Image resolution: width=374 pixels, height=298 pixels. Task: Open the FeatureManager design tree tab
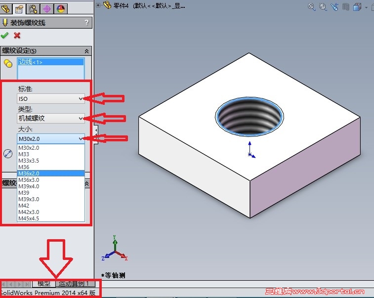(6, 9)
